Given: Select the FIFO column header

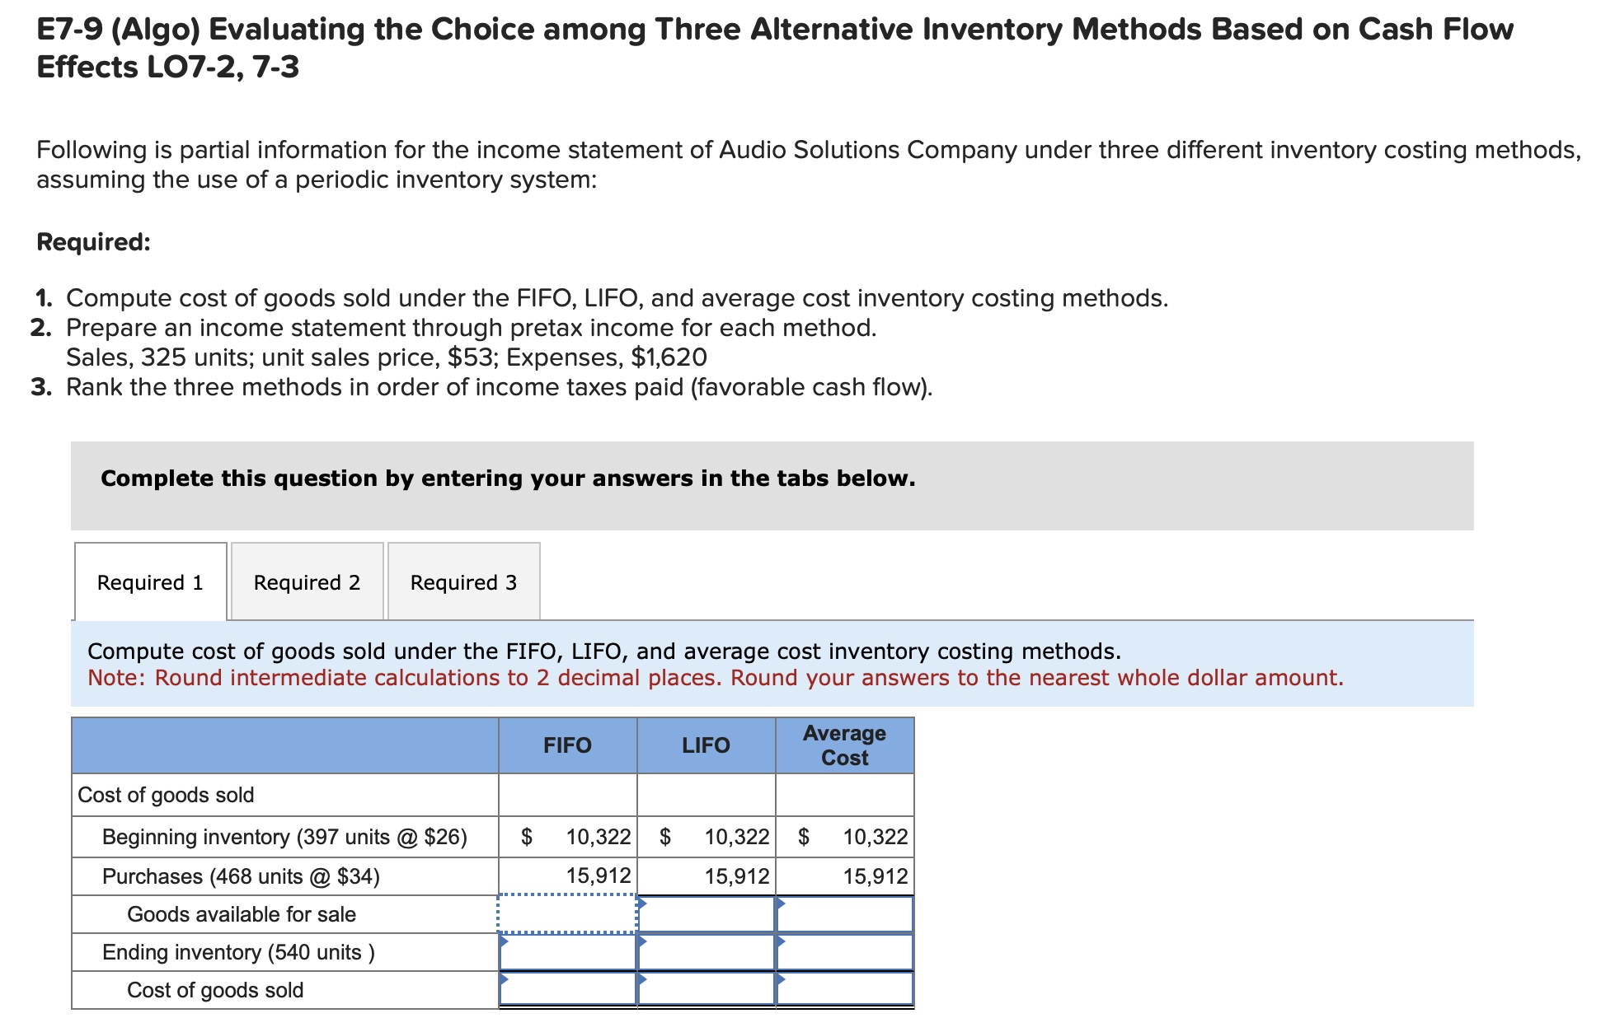Looking at the screenshot, I should [x=567, y=745].
